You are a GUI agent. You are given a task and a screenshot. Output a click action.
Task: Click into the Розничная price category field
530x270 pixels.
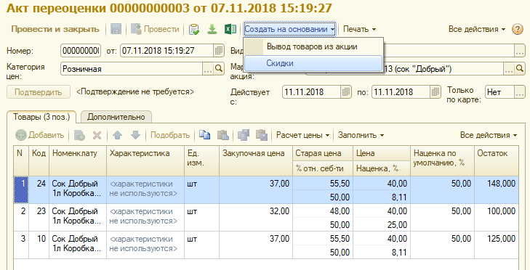click(x=132, y=69)
